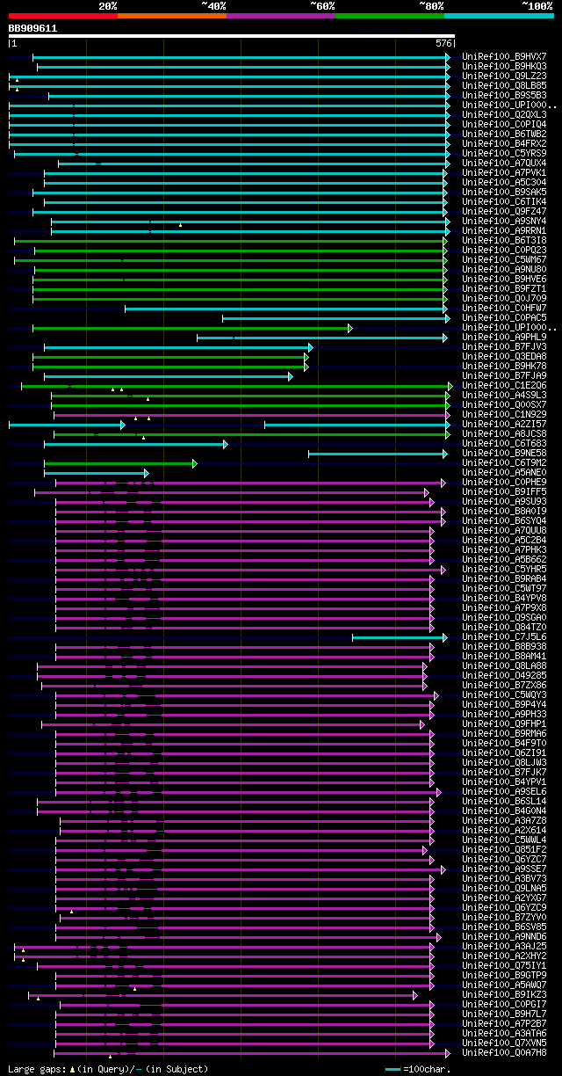Image resolution: width=562 pixels, height=1076 pixels.
Task: Open hit UniRef100_Q0A7H8
Action: click(x=505, y=1052)
